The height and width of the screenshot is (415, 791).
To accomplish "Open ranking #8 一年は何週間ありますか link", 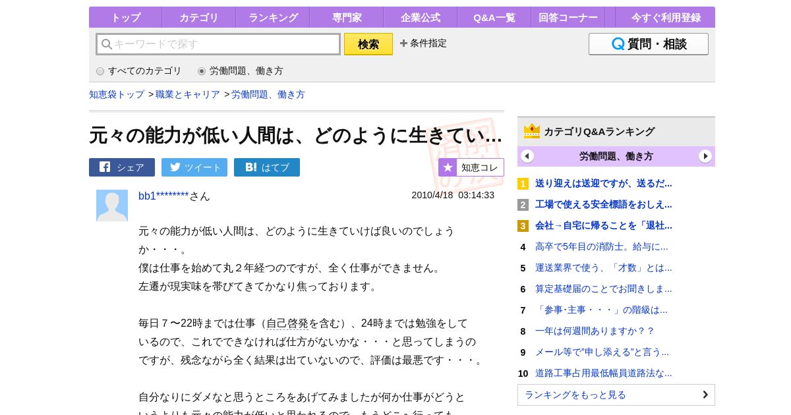I will click(x=595, y=331).
